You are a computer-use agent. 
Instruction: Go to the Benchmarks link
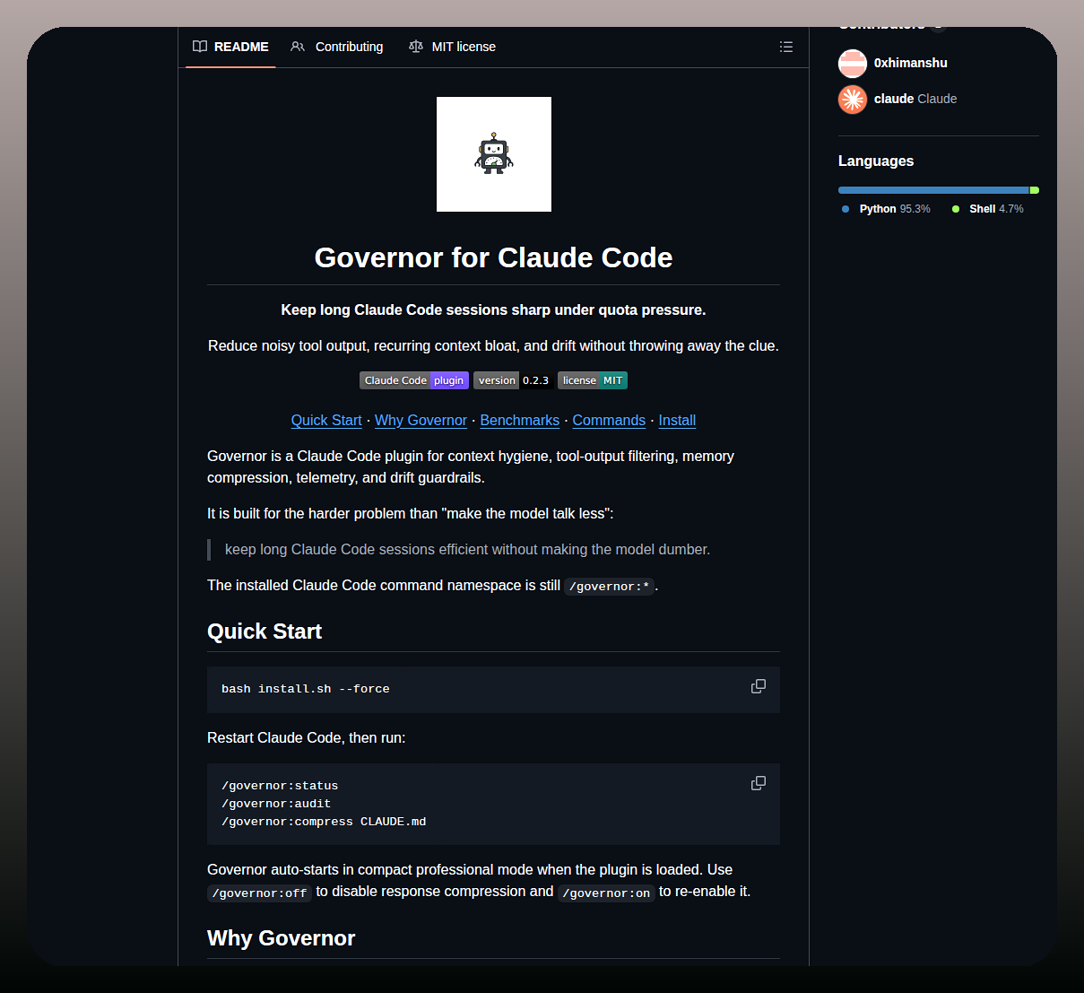[520, 420]
